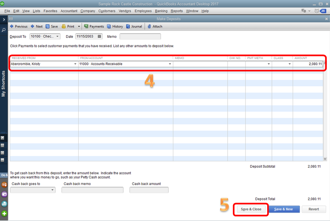Screen dimensions: 330x221
Task: Click the table scrollbar down arrow
Action: [x=325, y=159]
